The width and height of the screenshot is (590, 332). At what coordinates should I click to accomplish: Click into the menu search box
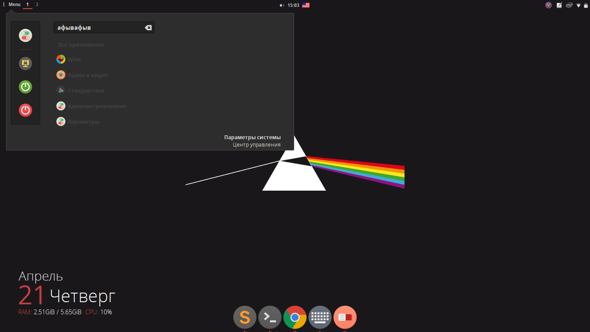click(99, 28)
